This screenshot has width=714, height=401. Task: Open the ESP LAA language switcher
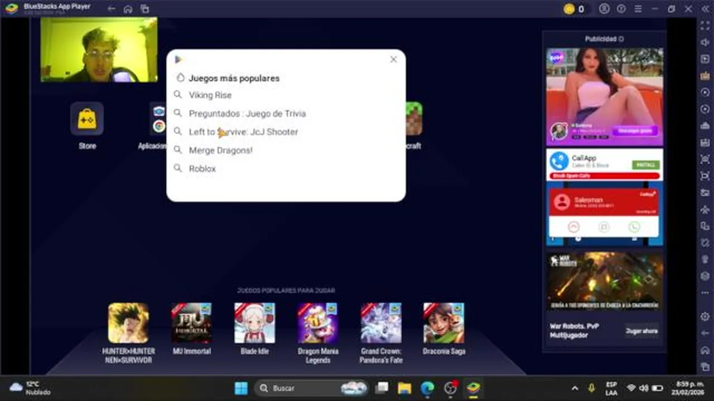coord(611,388)
